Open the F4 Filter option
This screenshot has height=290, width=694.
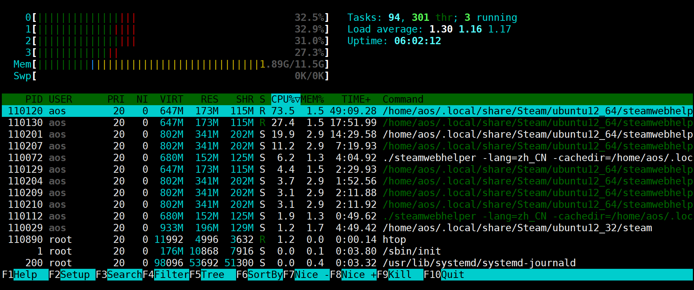tap(165, 275)
